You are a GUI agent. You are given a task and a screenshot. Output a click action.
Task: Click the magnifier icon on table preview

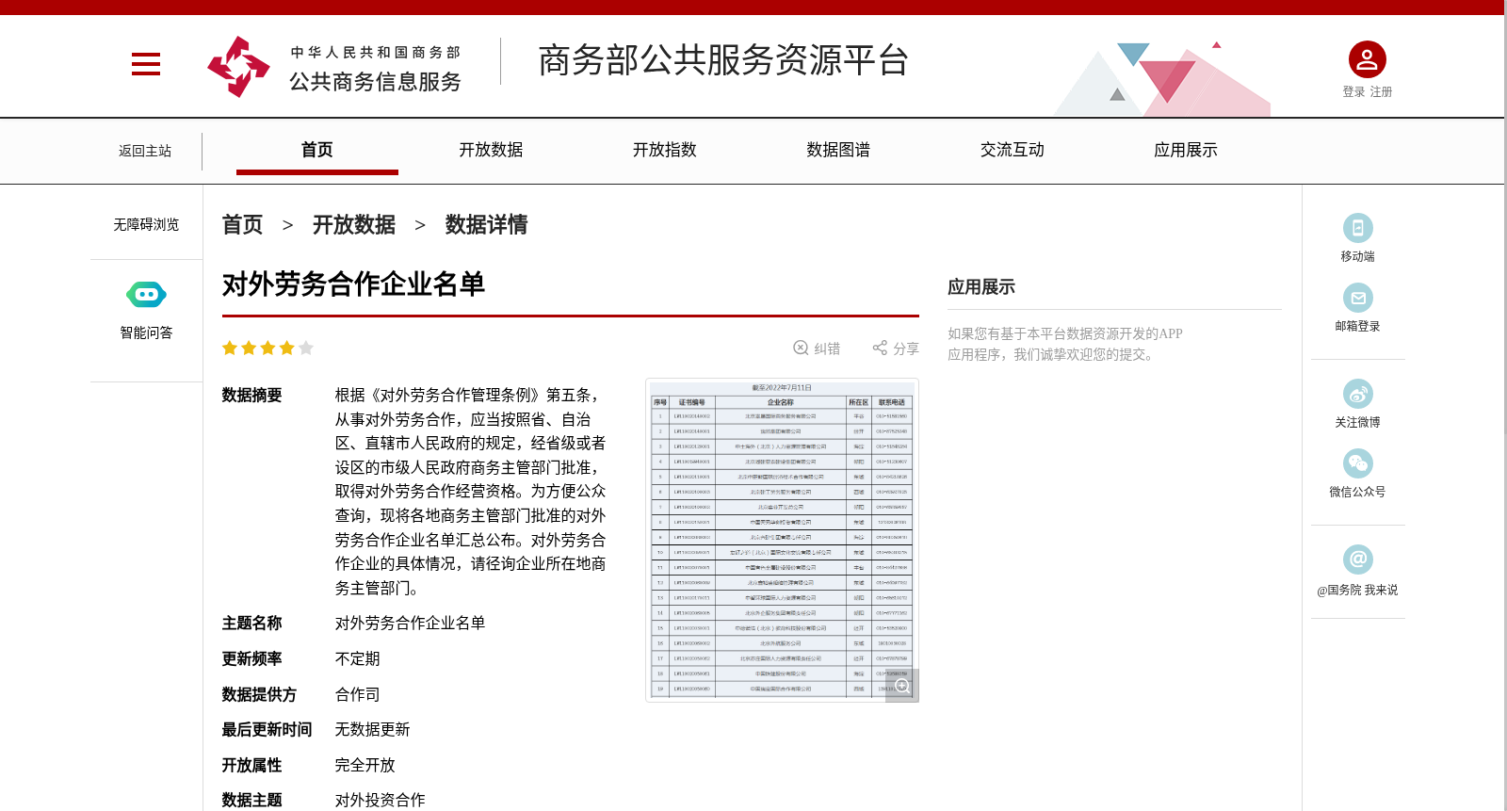pyautogui.click(x=902, y=686)
